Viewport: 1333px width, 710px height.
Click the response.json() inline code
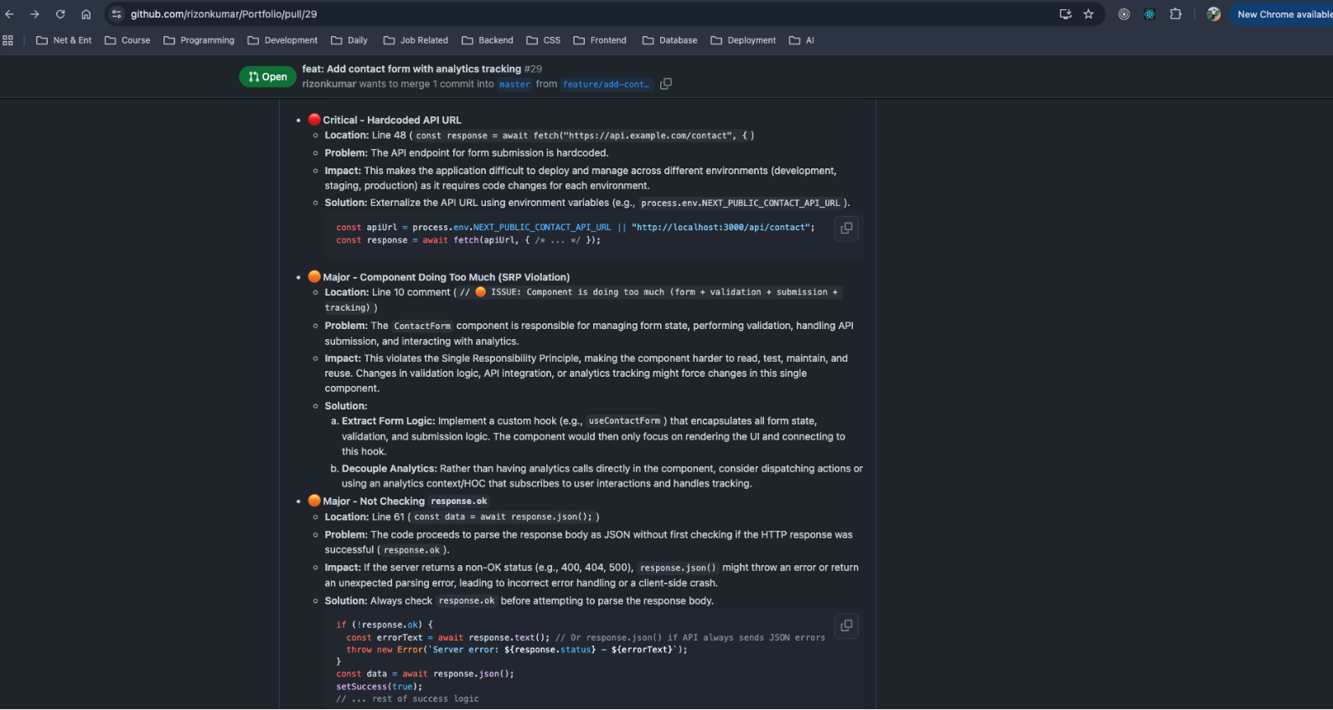pyautogui.click(x=678, y=568)
